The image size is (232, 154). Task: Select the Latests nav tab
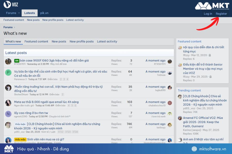[30, 13]
